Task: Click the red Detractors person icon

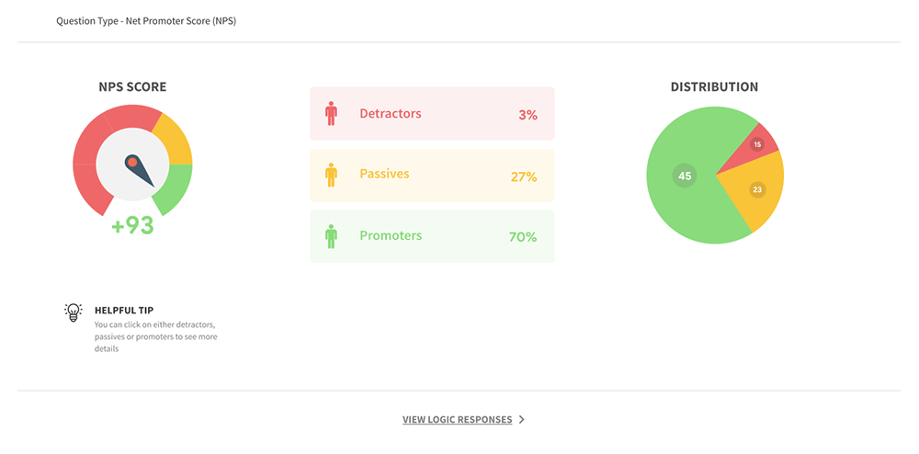Action: coord(331,114)
